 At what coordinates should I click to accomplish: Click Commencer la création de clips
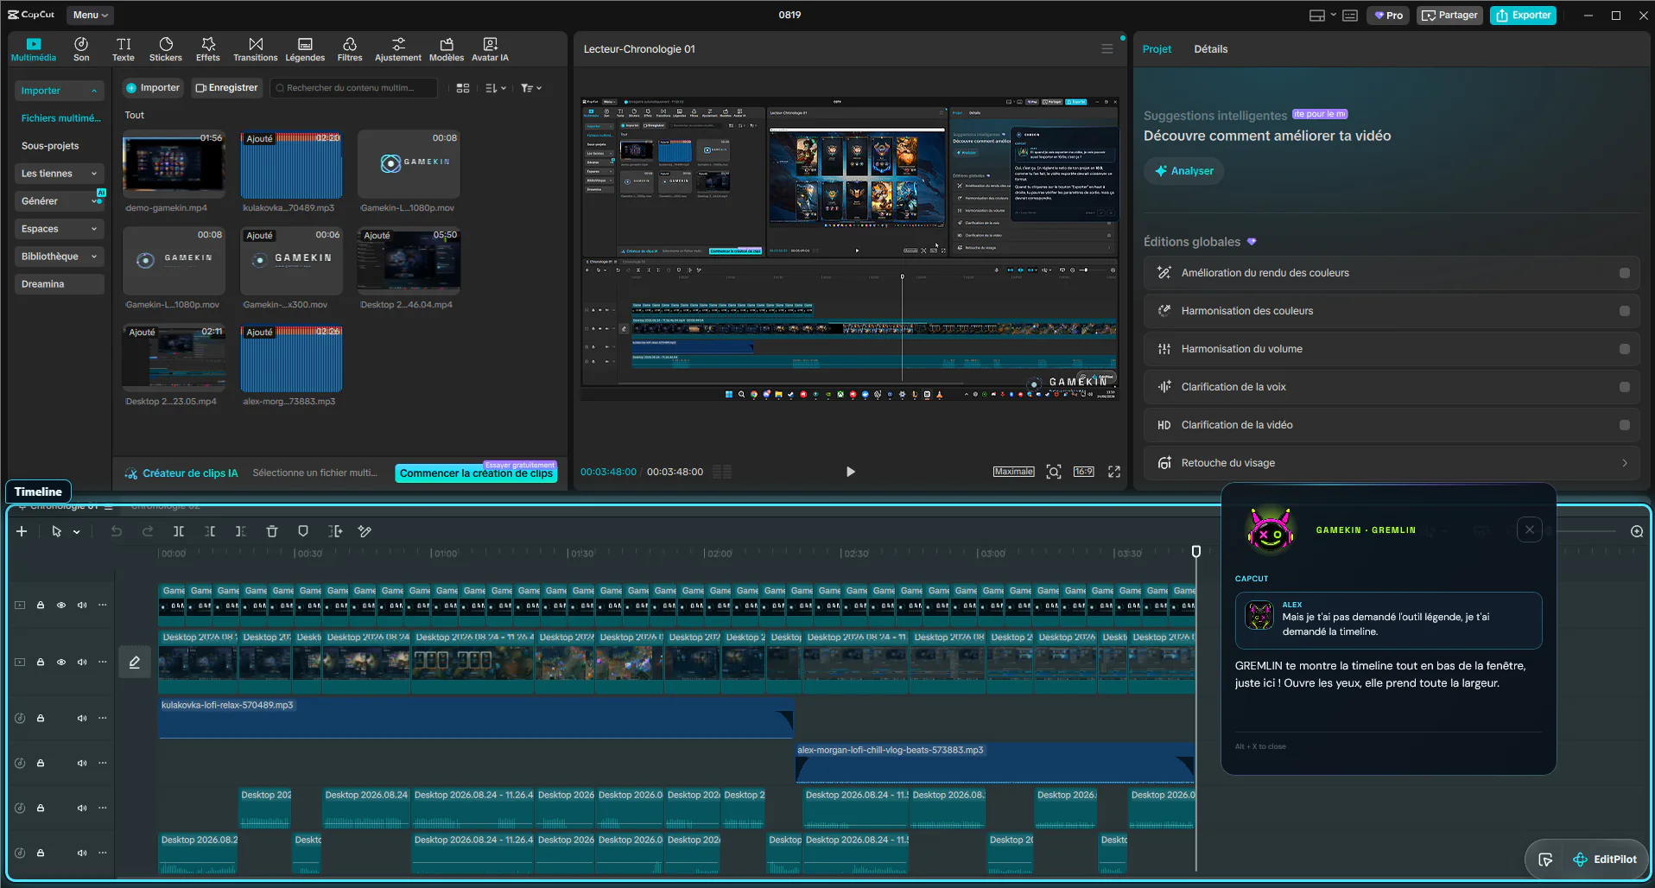476,473
